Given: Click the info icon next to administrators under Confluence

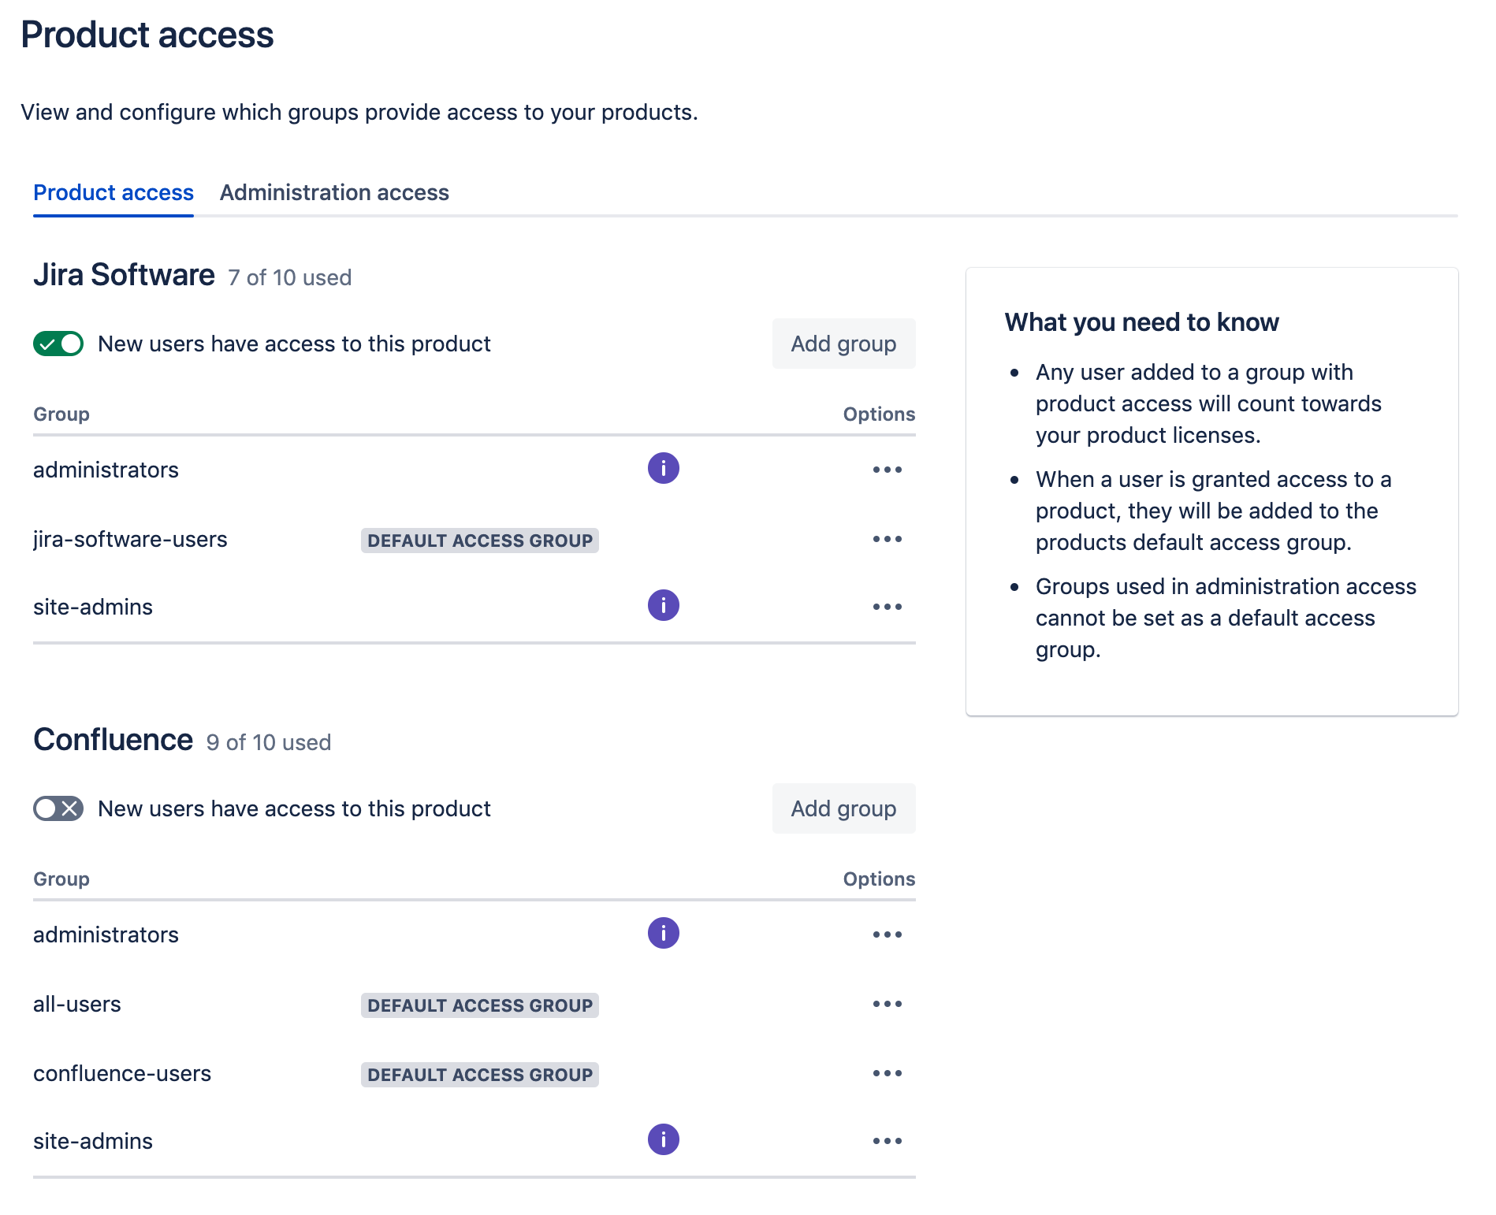Looking at the screenshot, I should [663, 933].
